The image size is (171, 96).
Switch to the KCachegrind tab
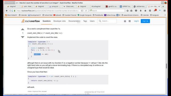96,6
